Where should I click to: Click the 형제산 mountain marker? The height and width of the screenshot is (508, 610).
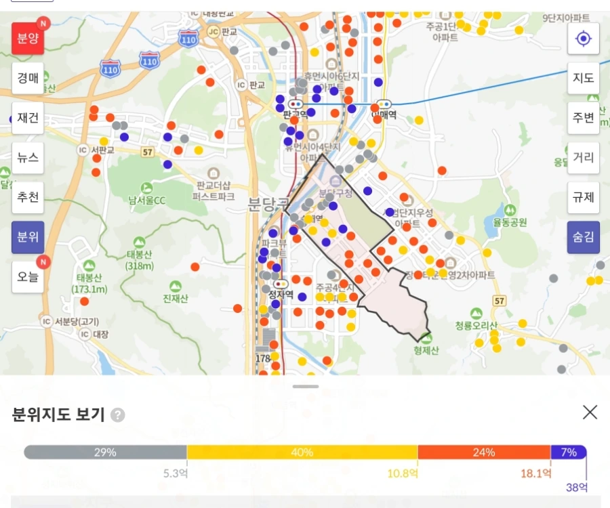[426, 338]
